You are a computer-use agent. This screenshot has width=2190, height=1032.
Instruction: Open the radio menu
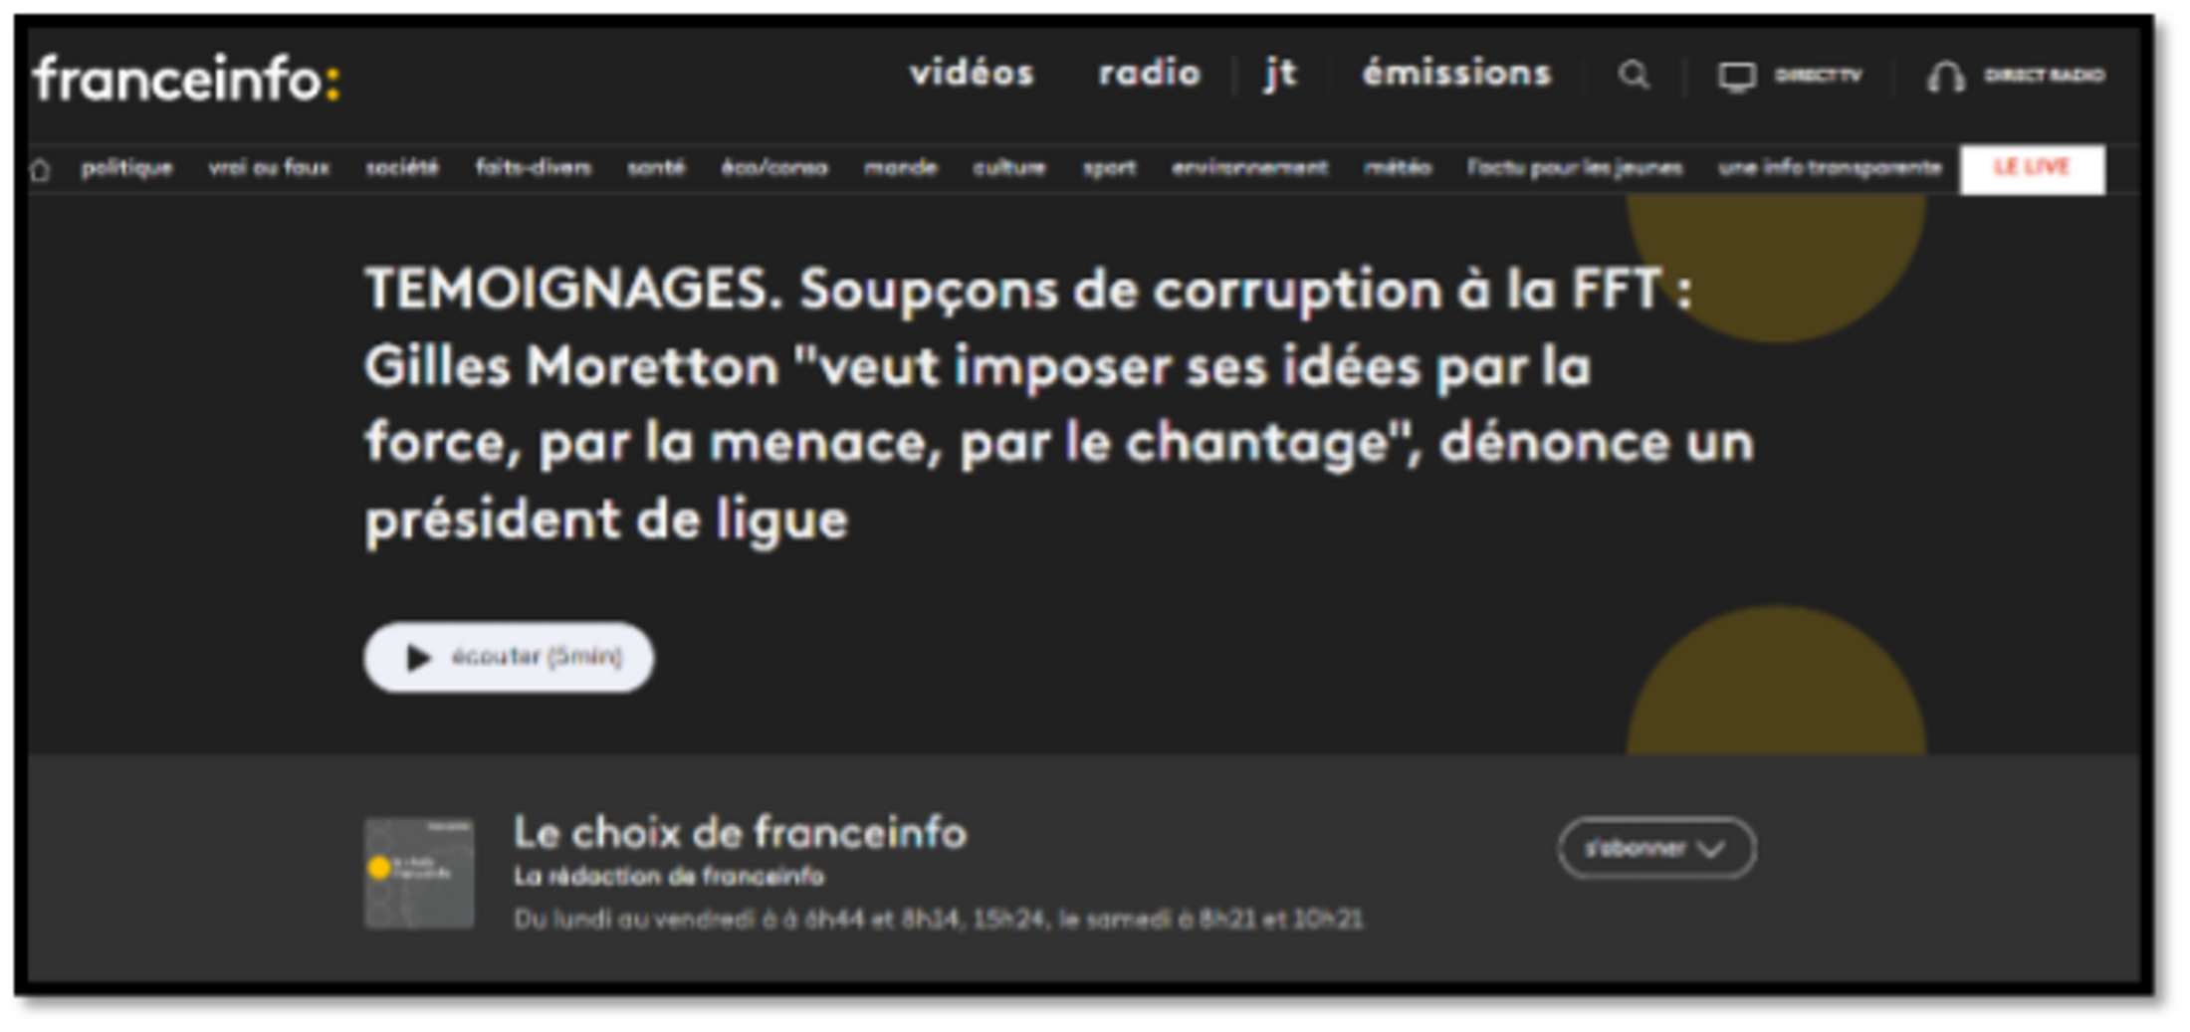click(x=1150, y=73)
